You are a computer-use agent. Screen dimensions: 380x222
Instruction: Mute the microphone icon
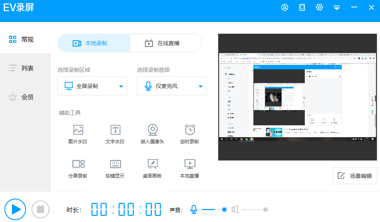click(194, 209)
